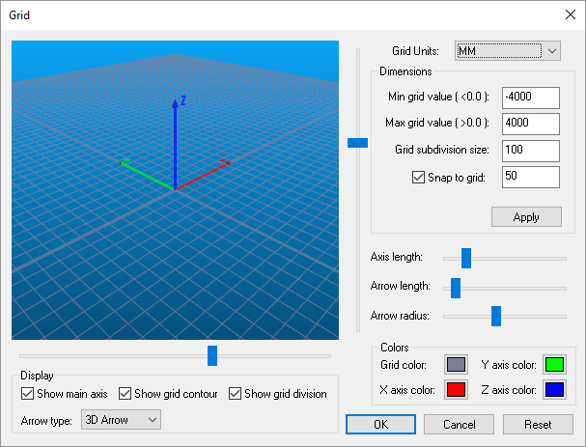This screenshot has width=586, height=447.
Task: Change the Y axis color swatch
Action: pyautogui.click(x=554, y=364)
